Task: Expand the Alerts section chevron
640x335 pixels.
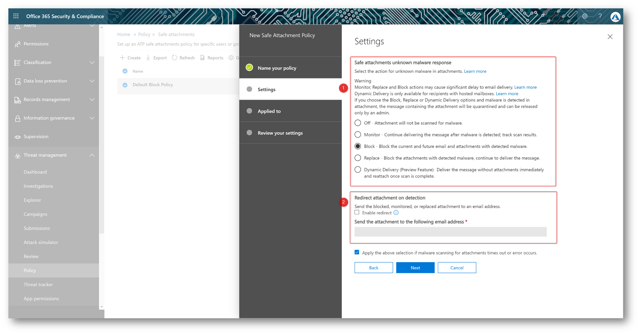Action: 92,26
